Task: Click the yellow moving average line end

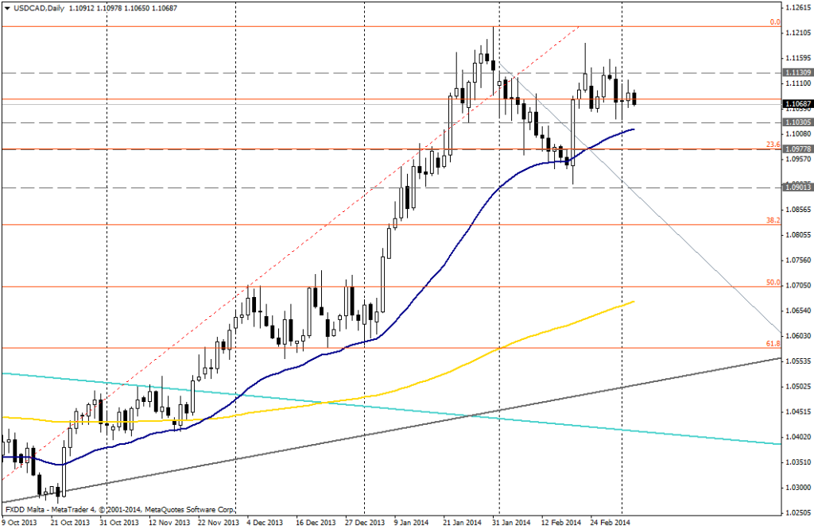Action: pyautogui.click(x=633, y=301)
